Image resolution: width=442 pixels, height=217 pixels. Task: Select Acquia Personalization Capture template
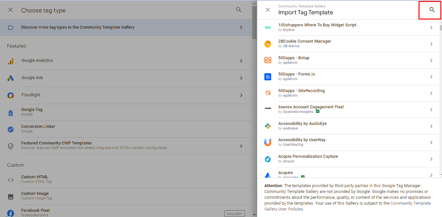[348, 159]
